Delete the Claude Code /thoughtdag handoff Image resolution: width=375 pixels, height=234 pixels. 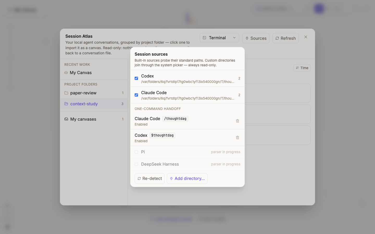[x=238, y=121]
